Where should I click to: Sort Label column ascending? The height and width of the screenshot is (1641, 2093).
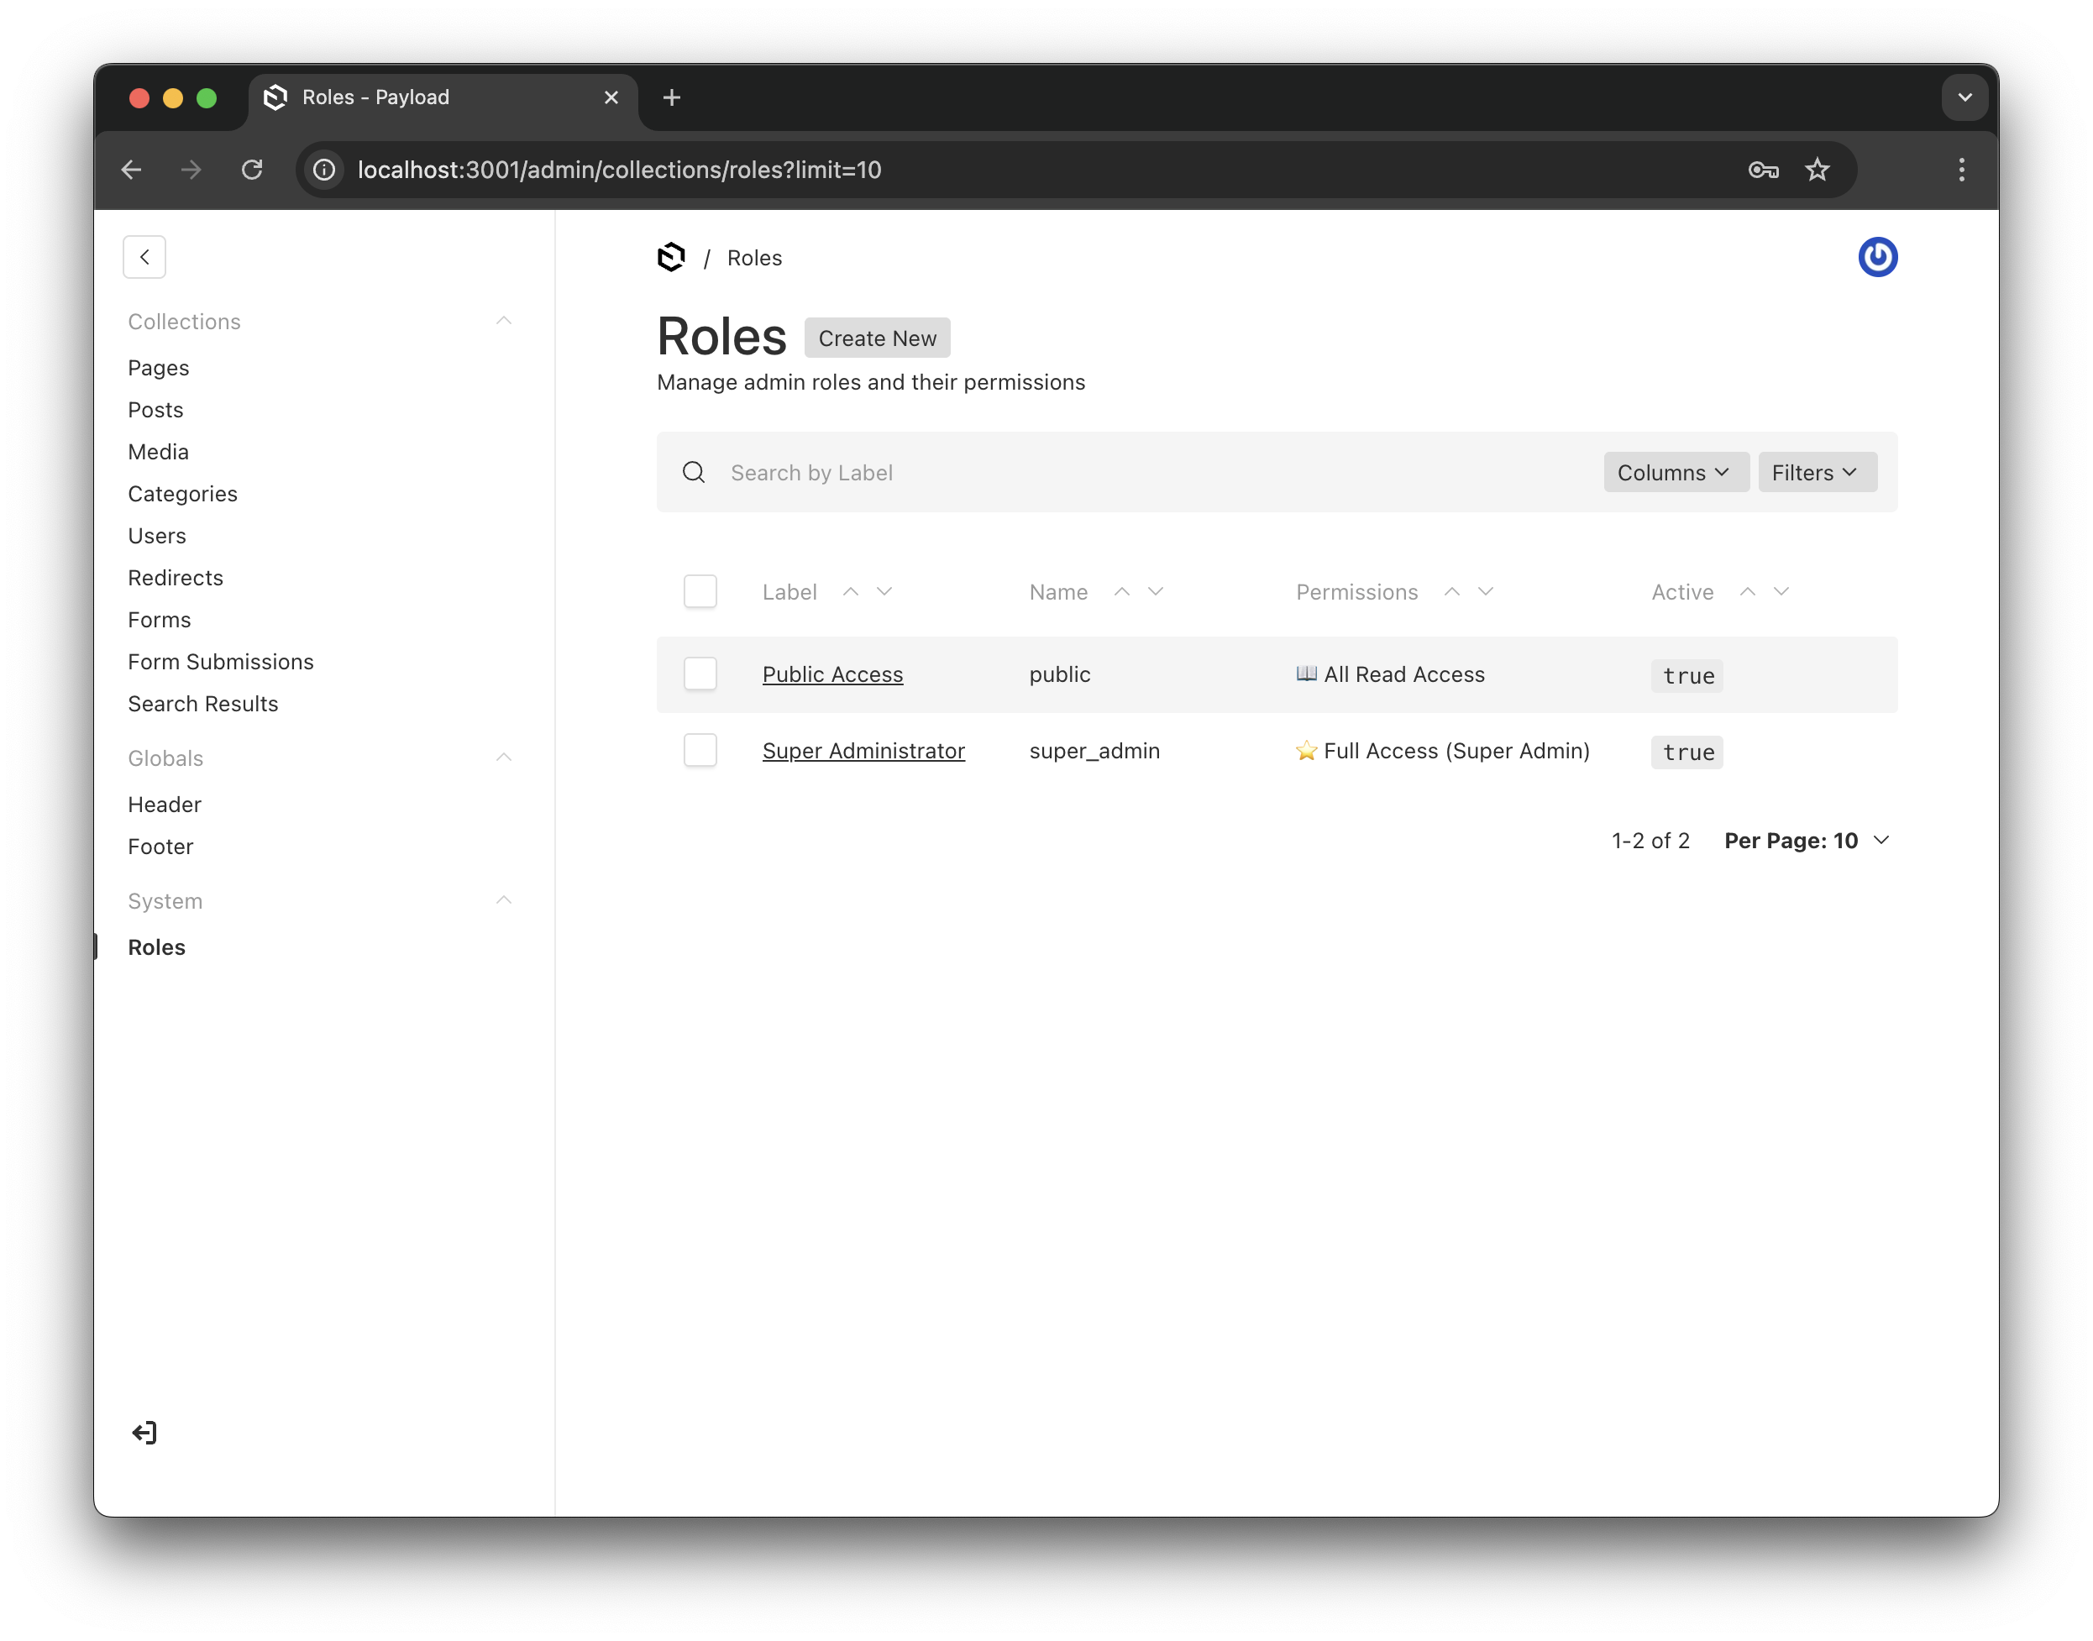(851, 592)
